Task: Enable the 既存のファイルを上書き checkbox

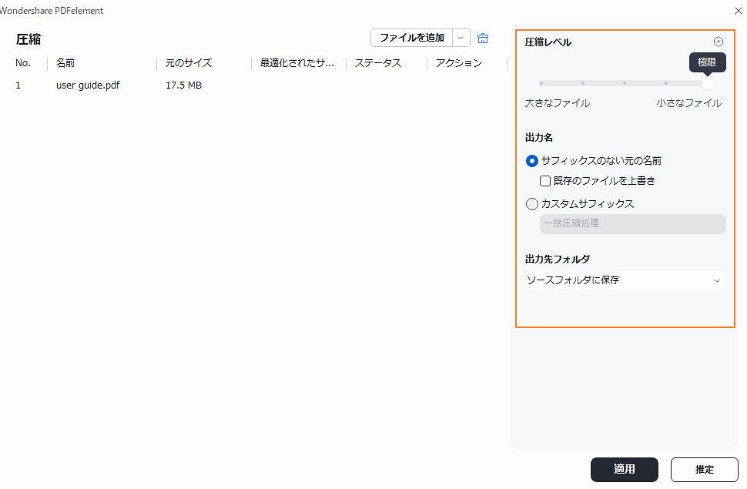Action: click(x=546, y=181)
